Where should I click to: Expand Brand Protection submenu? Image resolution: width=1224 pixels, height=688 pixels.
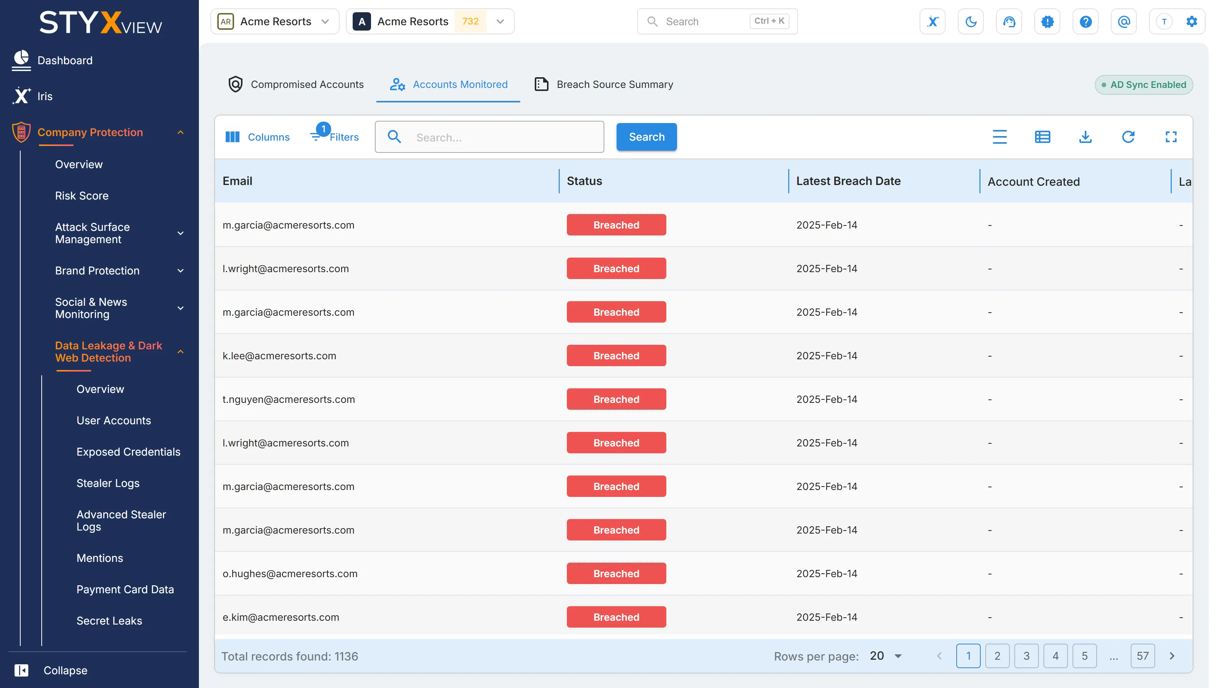tap(181, 271)
